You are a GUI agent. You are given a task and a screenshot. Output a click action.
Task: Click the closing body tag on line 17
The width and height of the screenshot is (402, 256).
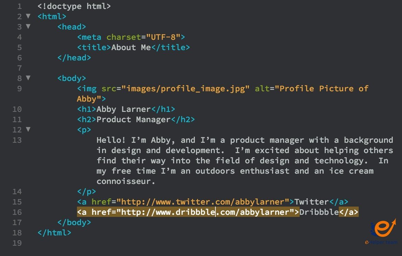pyautogui.click(x=74, y=222)
